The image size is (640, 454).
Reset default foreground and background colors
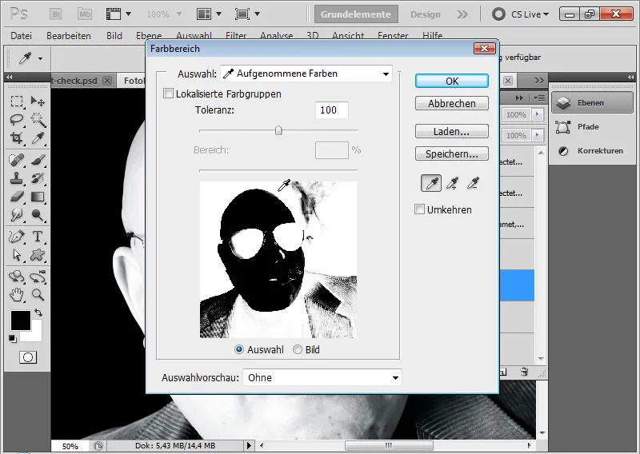[x=13, y=339]
